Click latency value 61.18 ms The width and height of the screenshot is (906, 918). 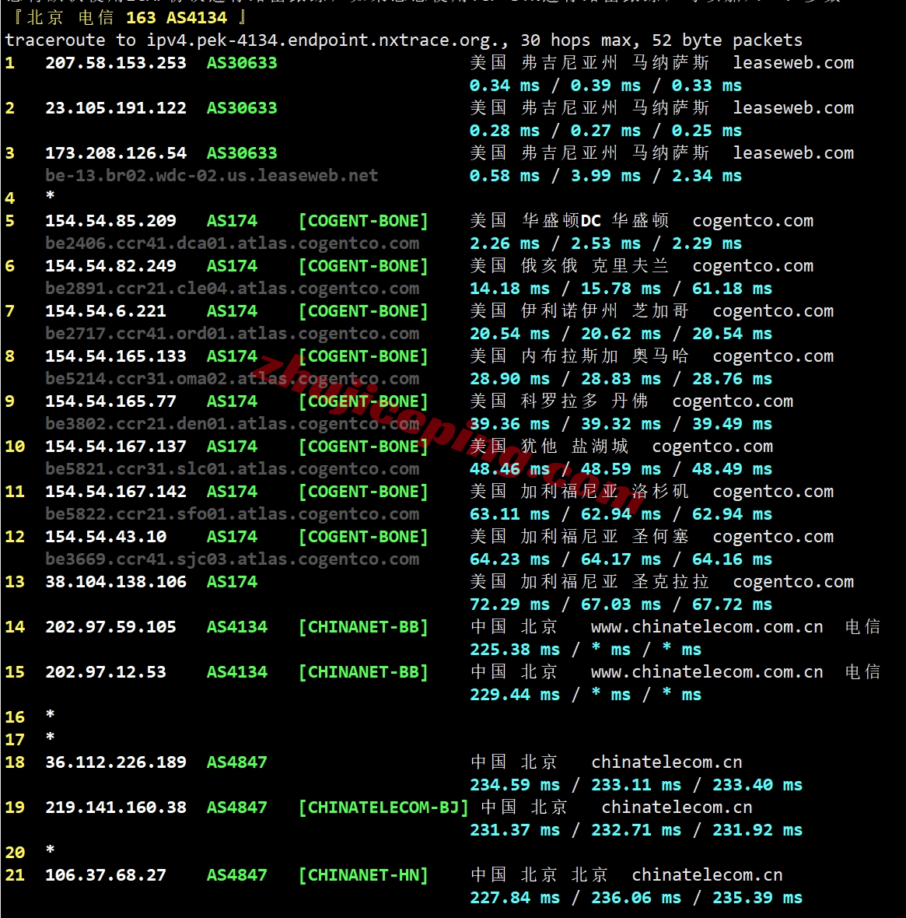coord(732,288)
